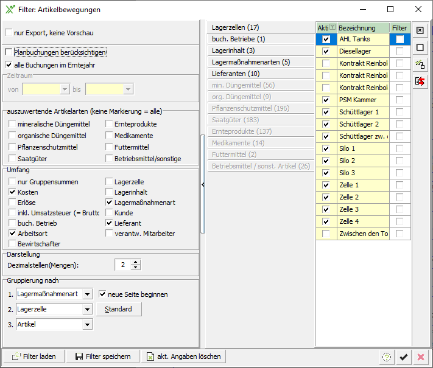Click the invert selection icon button
The width and height of the screenshot is (433, 368).
tap(420, 64)
